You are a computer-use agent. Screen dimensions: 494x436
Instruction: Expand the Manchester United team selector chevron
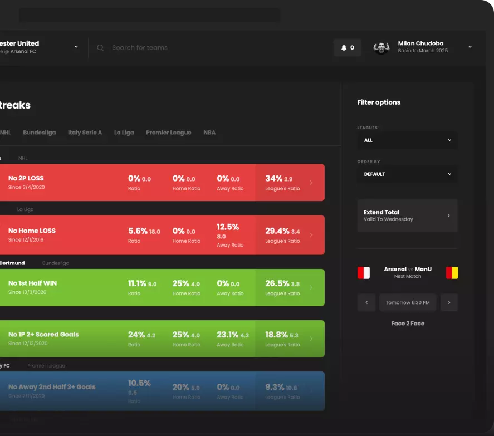[x=76, y=47]
